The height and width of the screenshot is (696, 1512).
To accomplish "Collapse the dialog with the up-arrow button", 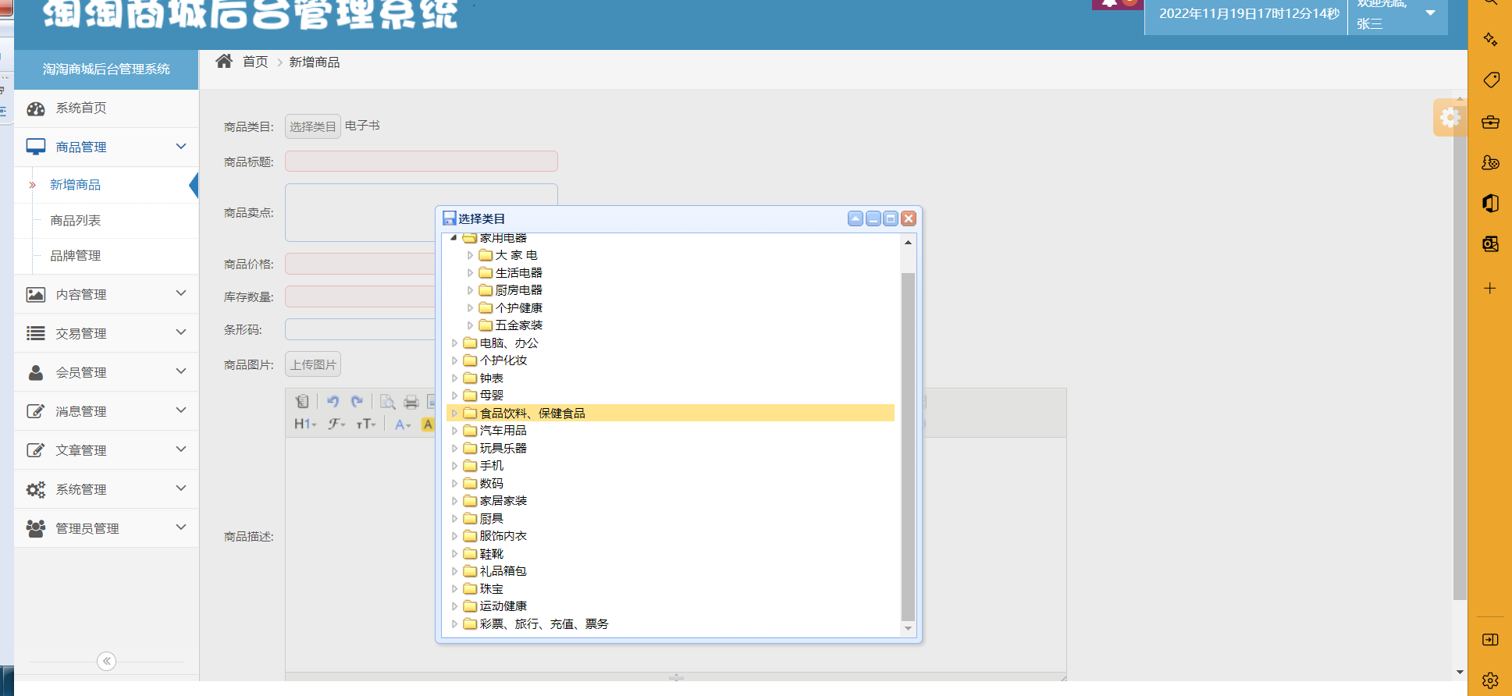I will click(x=856, y=218).
